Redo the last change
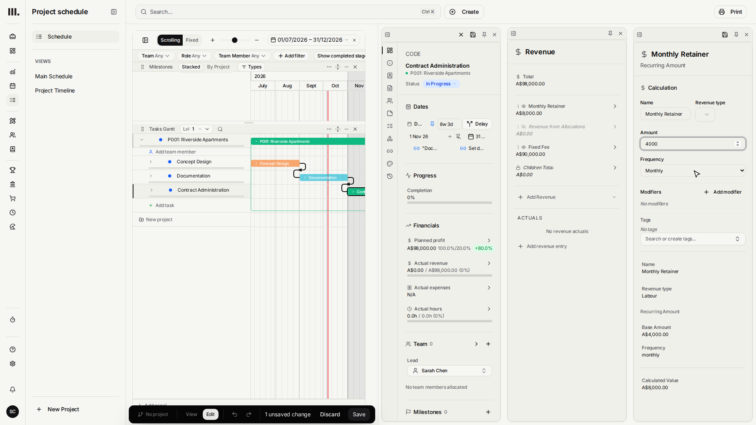This screenshot has width=756, height=425. pos(249,414)
